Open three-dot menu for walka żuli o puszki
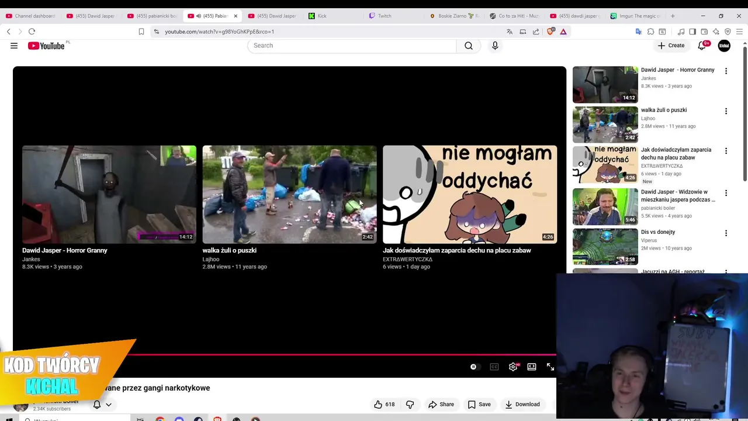This screenshot has height=421, width=748. pyautogui.click(x=726, y=111)
